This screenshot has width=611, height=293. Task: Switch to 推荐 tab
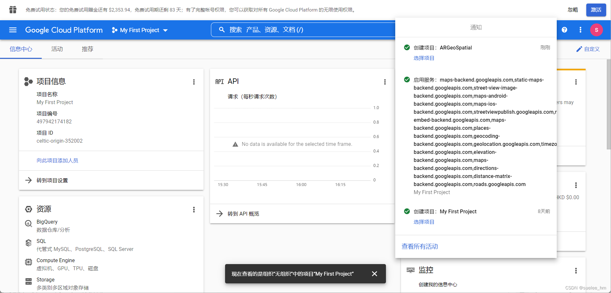point(87,49)
